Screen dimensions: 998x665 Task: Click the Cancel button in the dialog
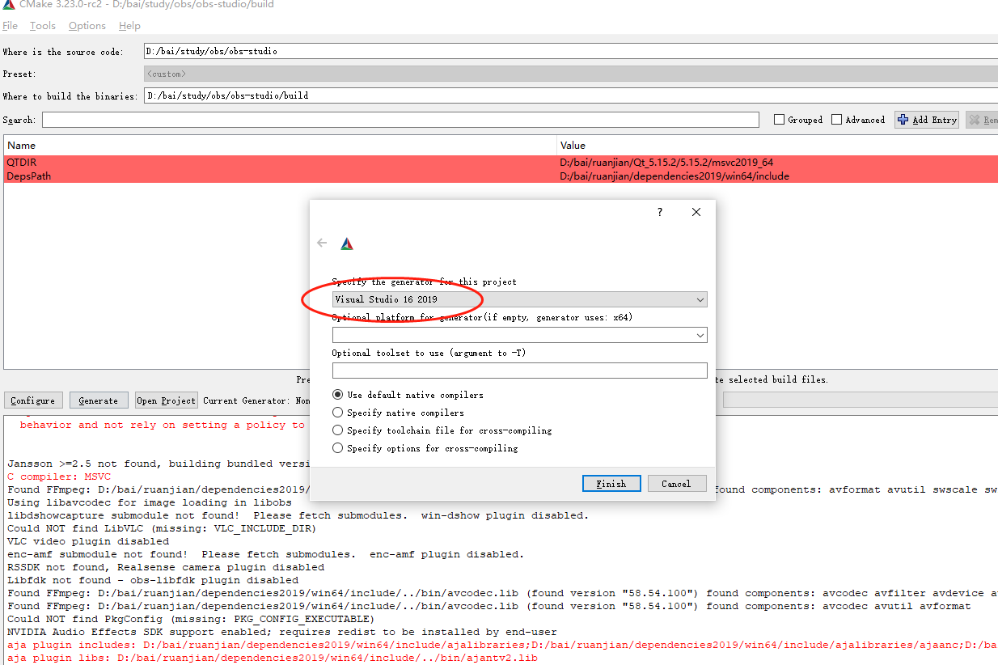pyautogui.click(x=677, y=484)
